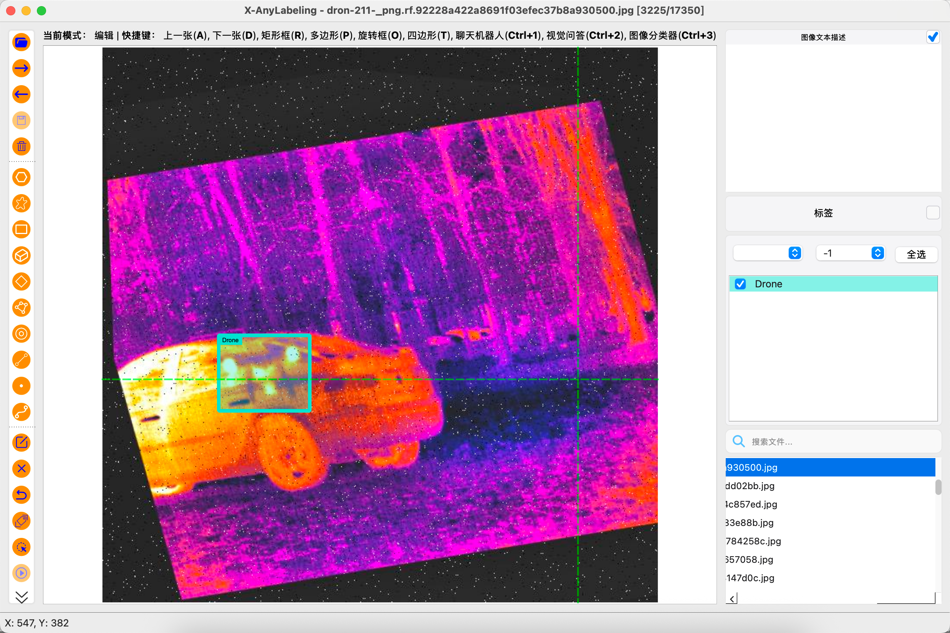Select the circle drawing tool
Screen dimensions: 950x633
tap(22, 334)
